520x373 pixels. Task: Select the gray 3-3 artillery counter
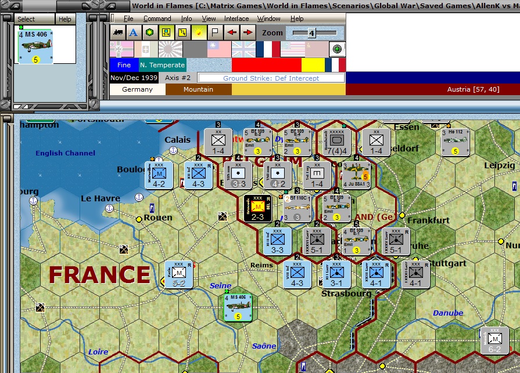click(238, 175)
